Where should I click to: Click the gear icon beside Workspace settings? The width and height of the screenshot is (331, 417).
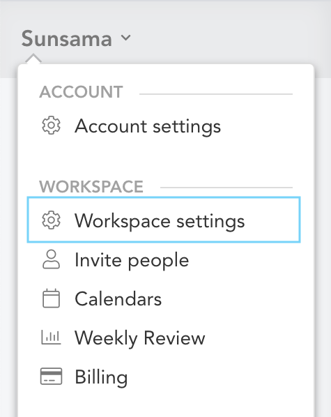click(51, 220)
